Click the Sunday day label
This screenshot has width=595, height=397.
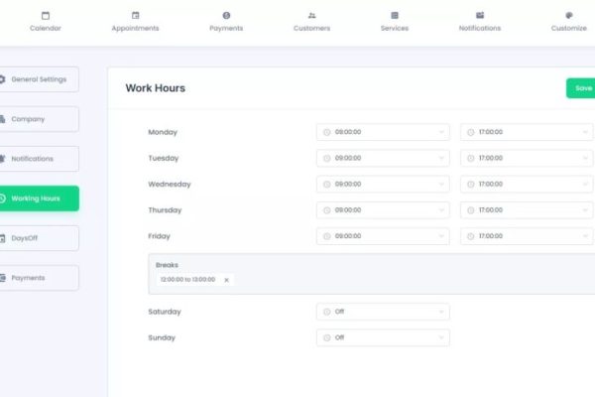[x=162, y=337]
